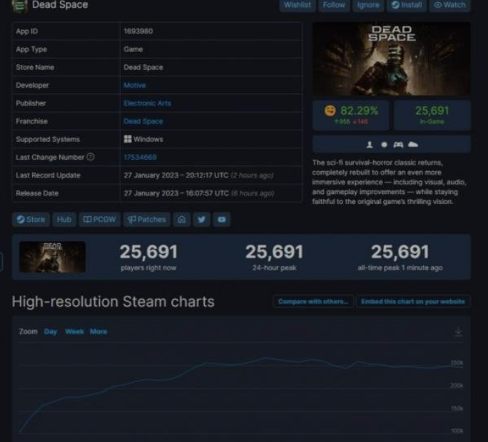
Task: Click the Steam Cloud icon
Action: point(412,144)
